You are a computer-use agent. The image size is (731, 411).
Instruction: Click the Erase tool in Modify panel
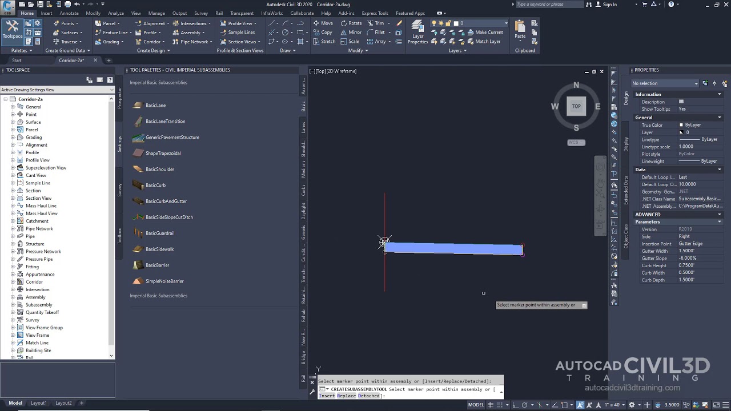click(x=399, y=23)
